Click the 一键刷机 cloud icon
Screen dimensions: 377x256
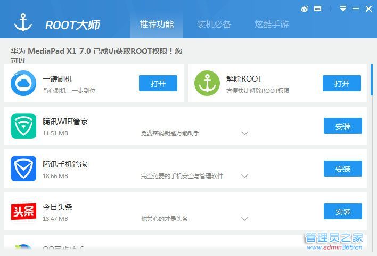(23, 83)
